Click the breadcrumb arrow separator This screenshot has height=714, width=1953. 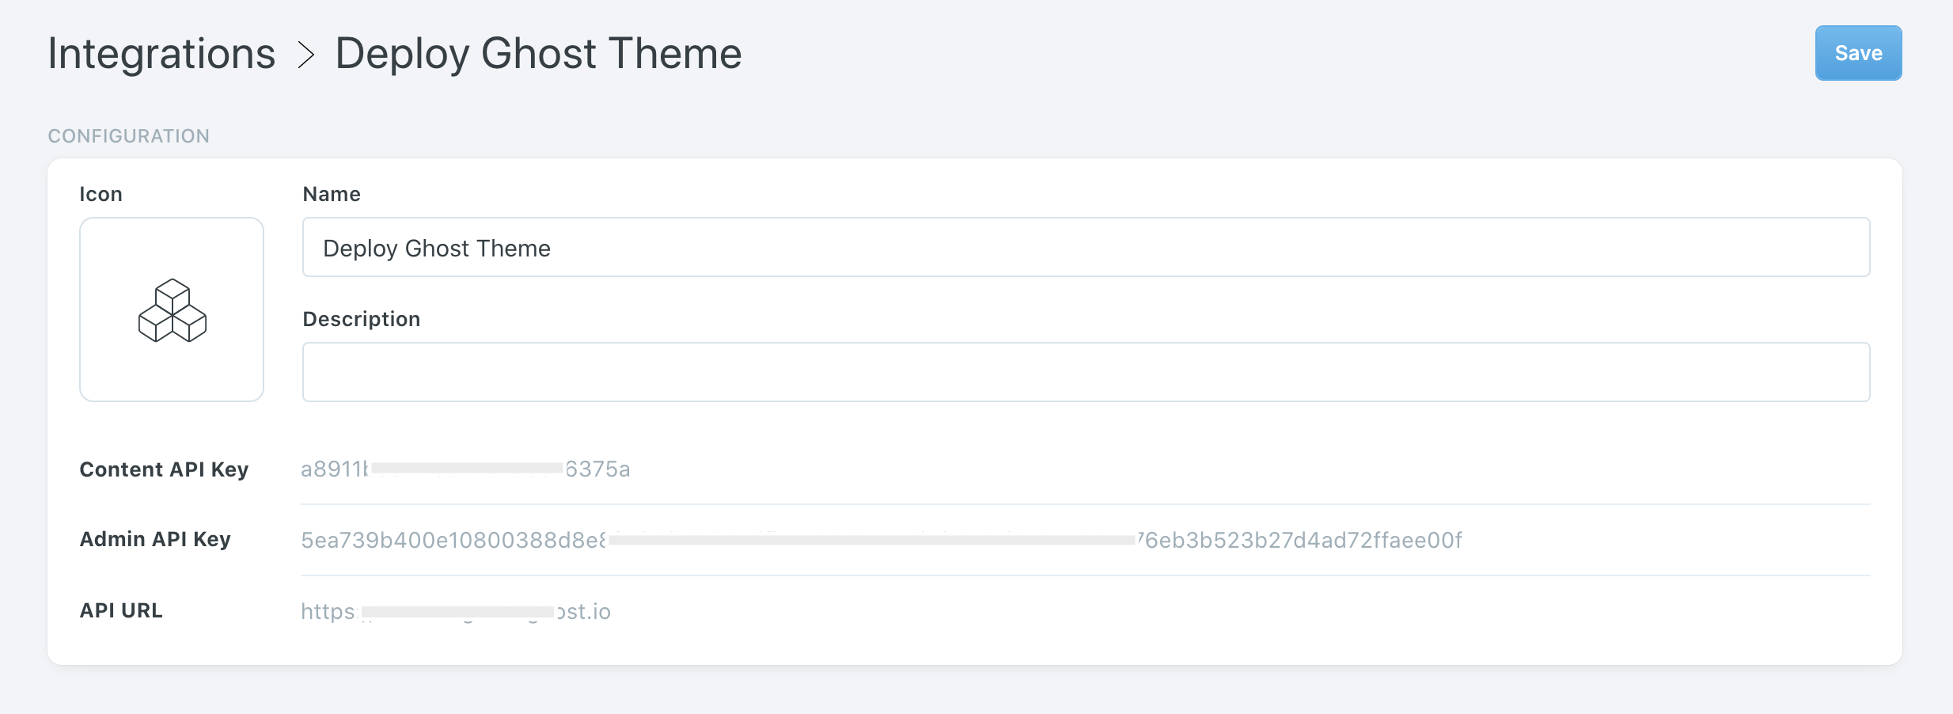[x=306, y=55]
